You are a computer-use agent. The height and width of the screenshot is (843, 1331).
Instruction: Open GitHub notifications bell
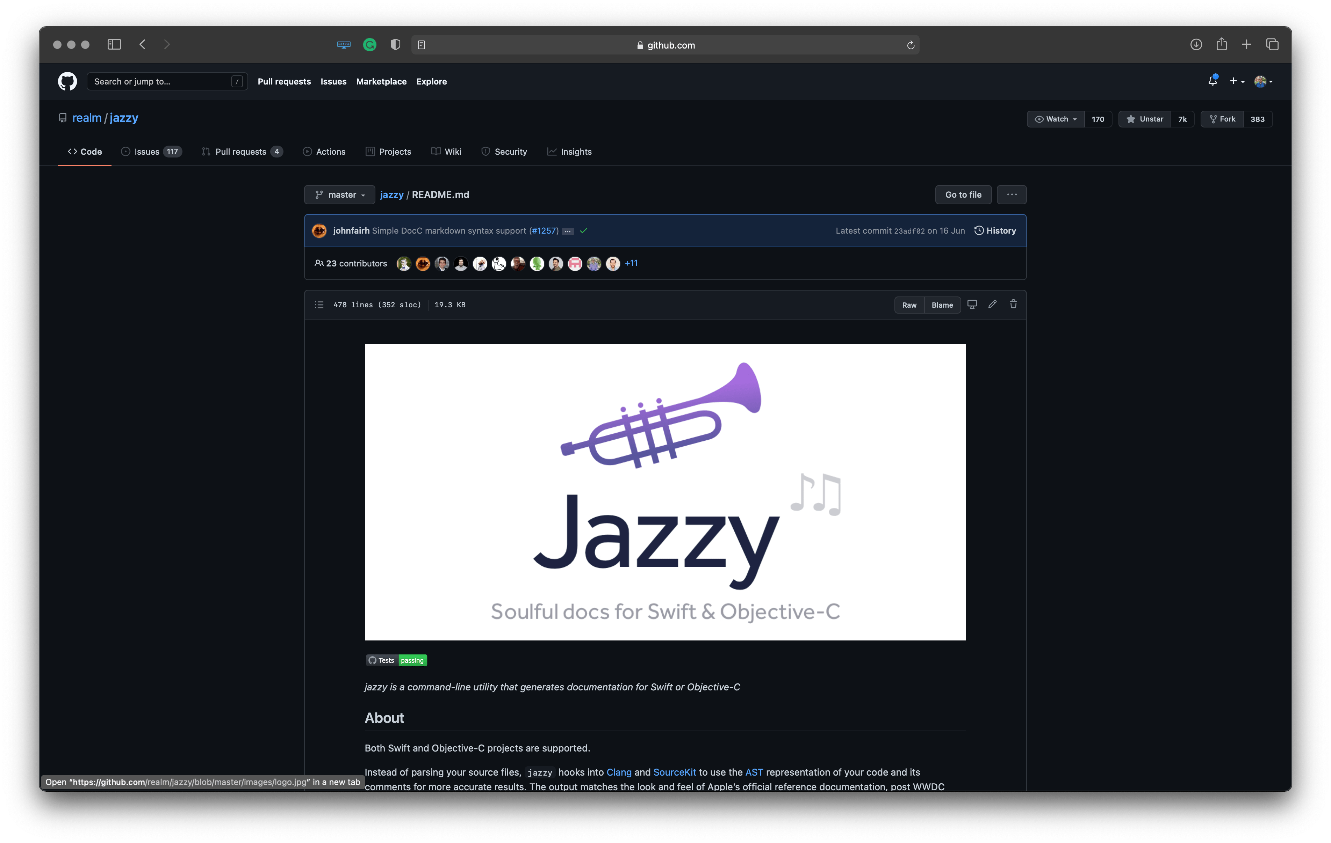(1213, 81)
